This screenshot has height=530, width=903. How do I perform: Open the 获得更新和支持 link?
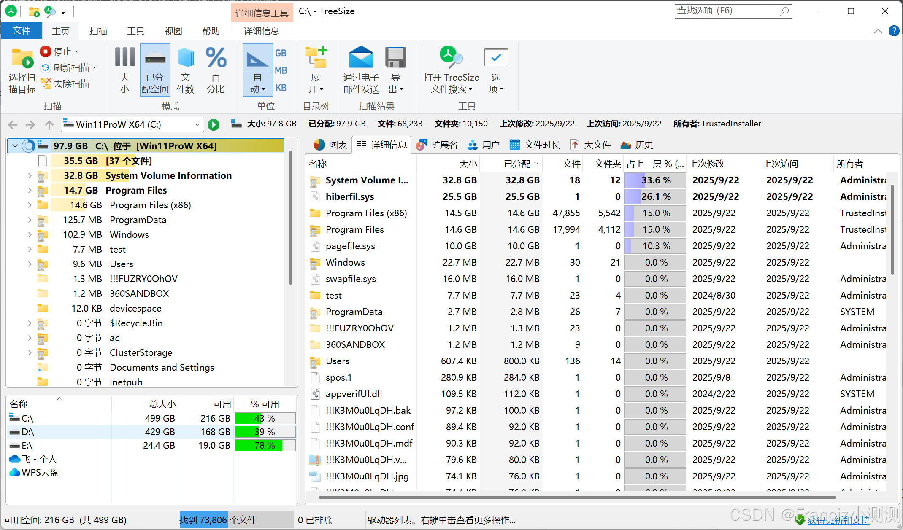coord(838,520)
